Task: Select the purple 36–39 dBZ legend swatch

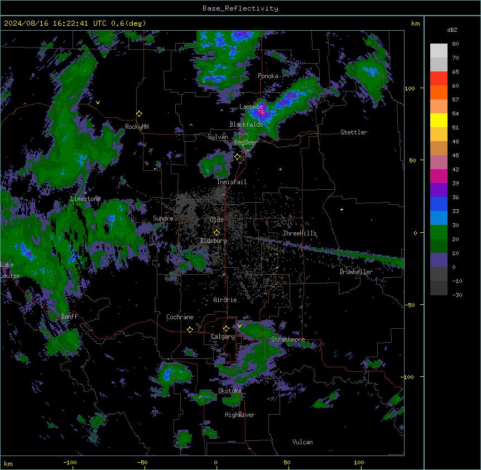Action: pyautogui.click(x=439, y=190)
